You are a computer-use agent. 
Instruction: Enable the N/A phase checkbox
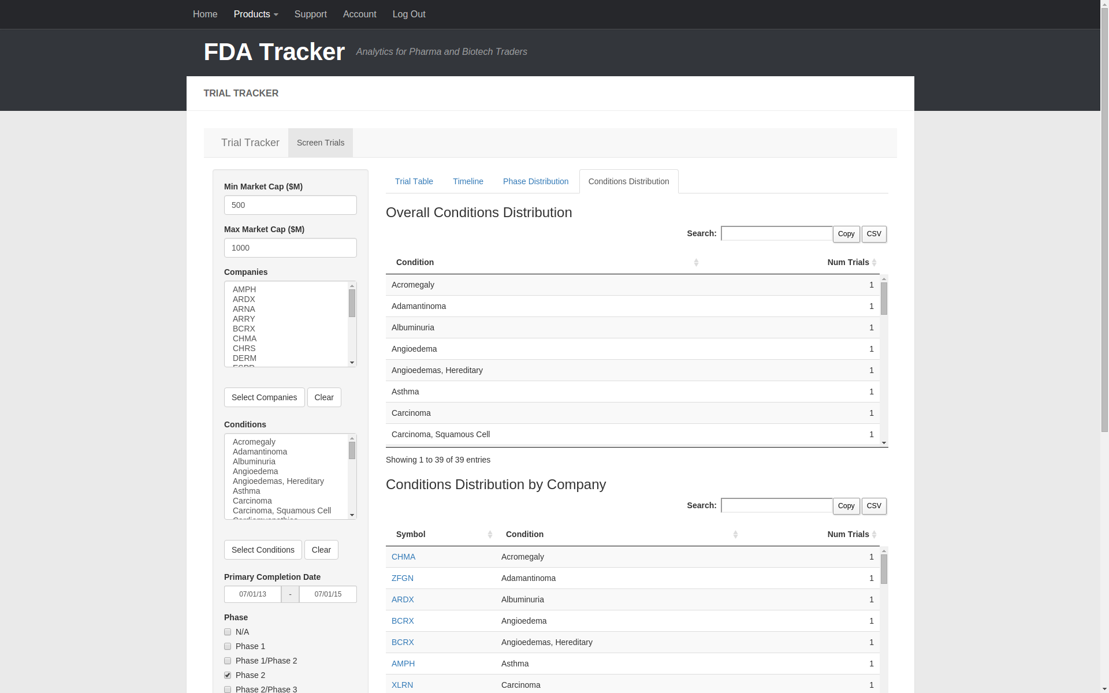click(x=228, y=632)
